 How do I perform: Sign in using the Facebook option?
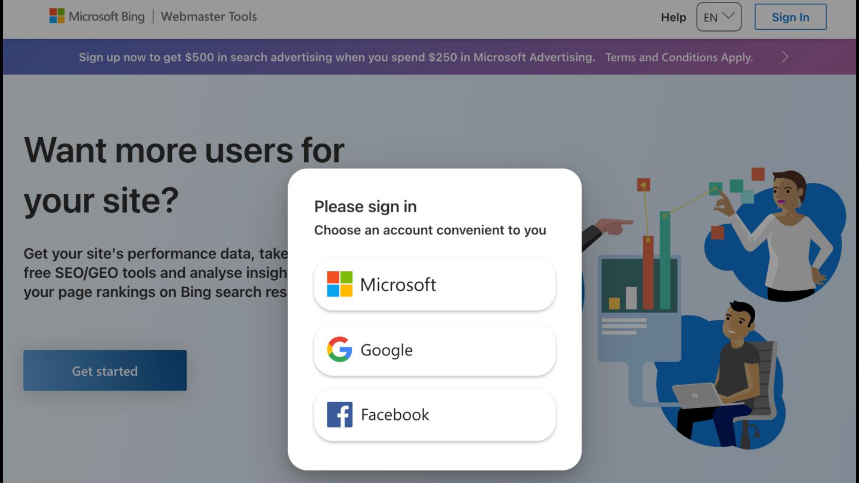tap(434, 414)
